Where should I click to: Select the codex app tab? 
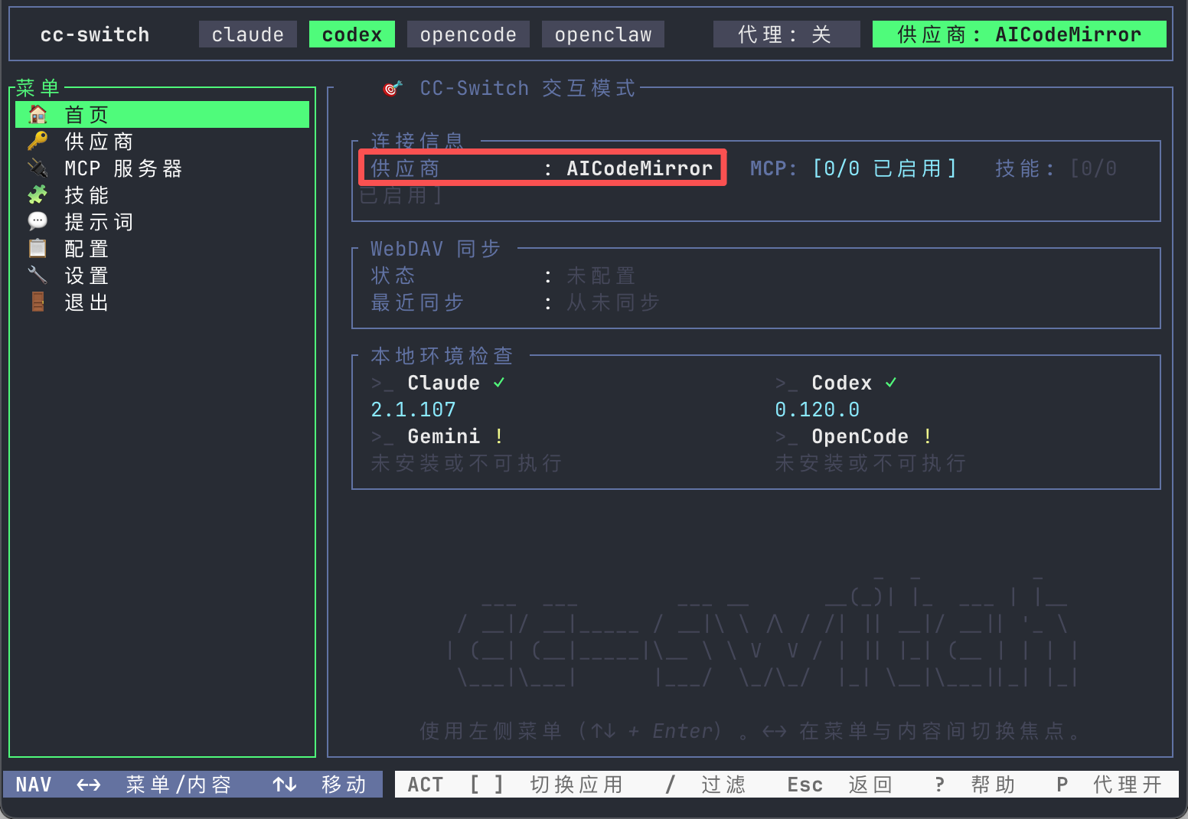pos(352,34)
